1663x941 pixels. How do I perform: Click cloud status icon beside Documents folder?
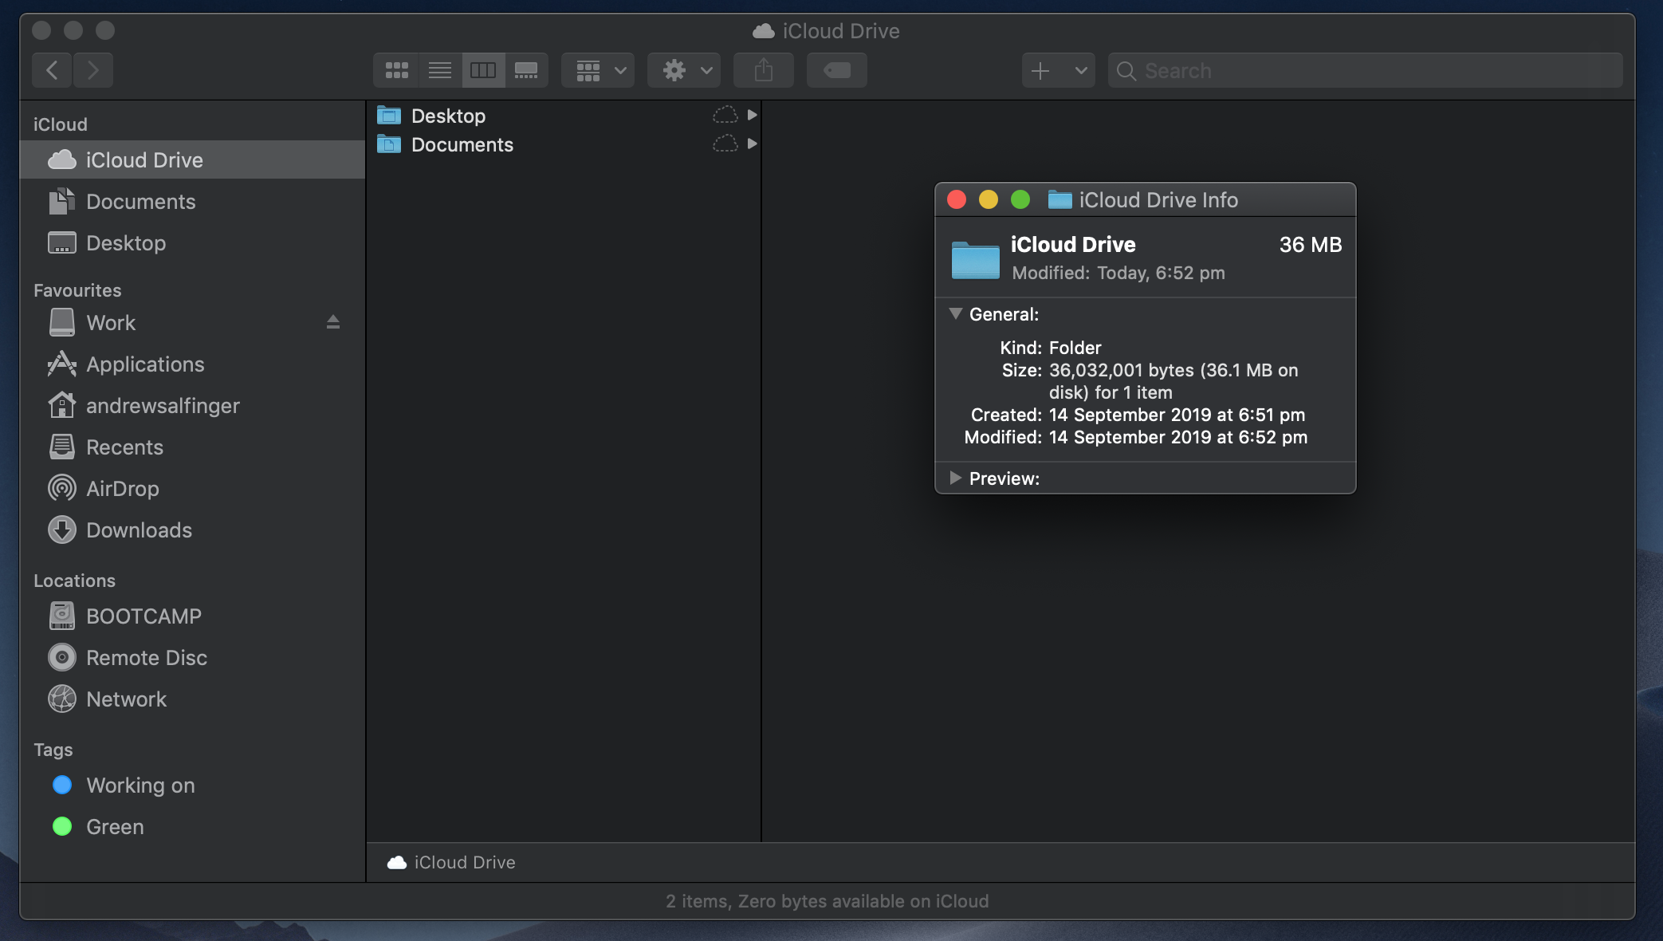(725, 144)
